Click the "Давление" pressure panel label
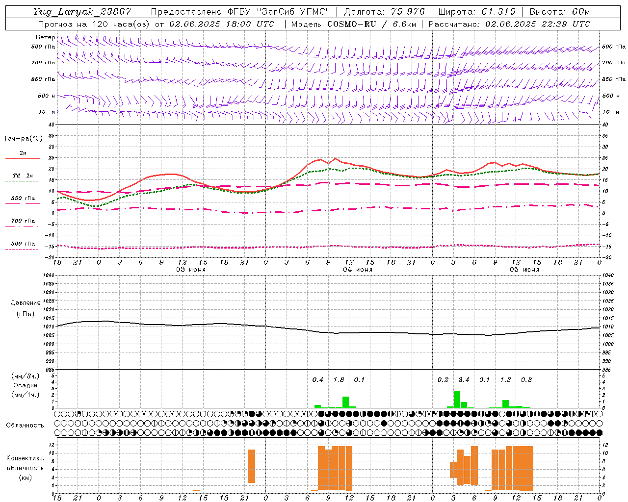 (26, 303)
